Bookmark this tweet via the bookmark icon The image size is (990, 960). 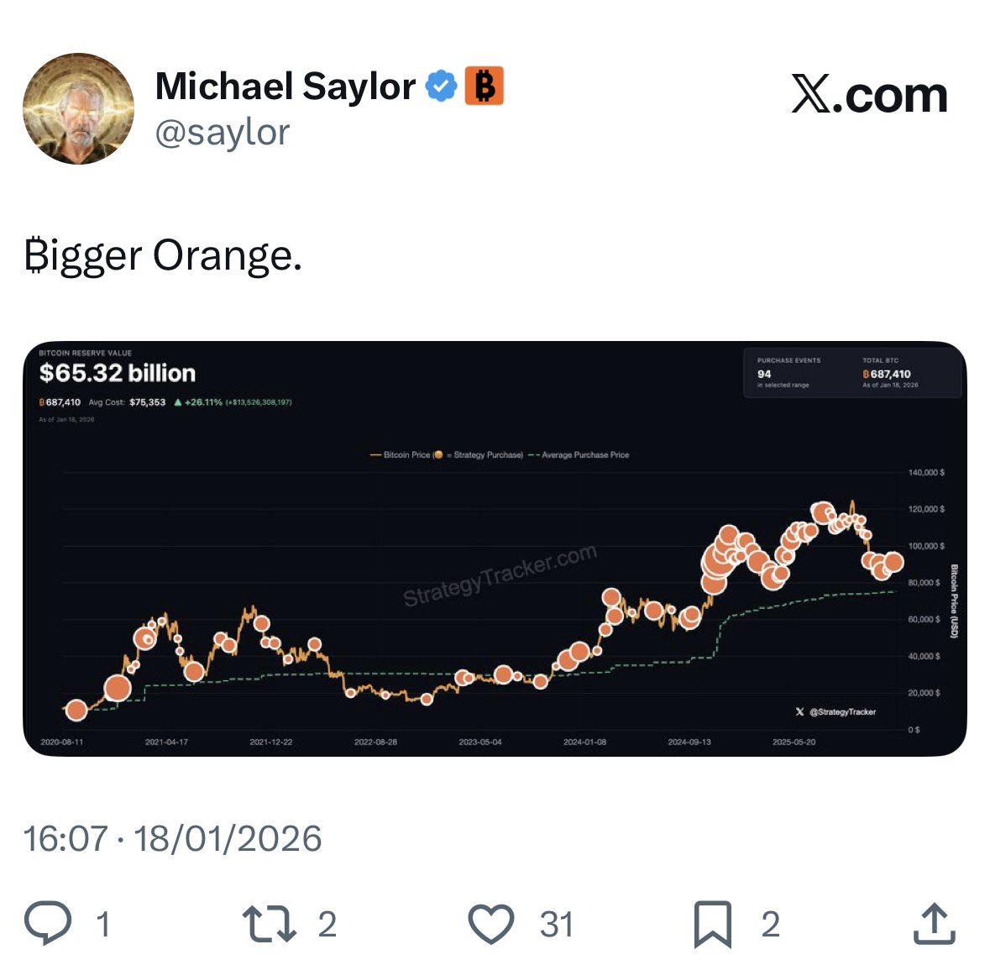[x=712, y=924]
